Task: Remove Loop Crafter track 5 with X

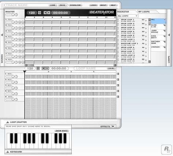Action: (x=118, y=97)
